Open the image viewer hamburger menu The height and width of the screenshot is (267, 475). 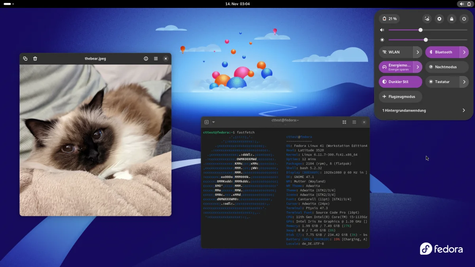156,59
